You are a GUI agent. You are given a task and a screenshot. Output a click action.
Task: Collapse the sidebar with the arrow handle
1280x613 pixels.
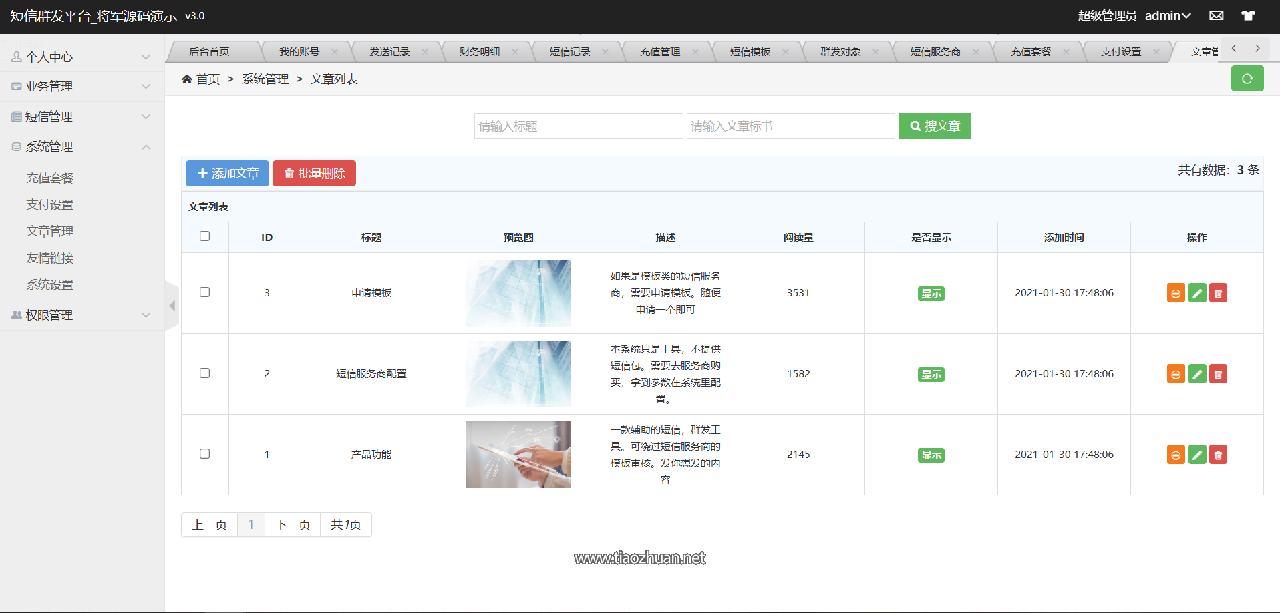click(x=172, y=305)
